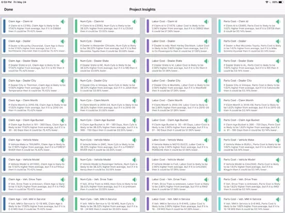Play audio for Labor Cost - Dealer card
Viewport: 285px width, 213px height.
(x=207, y=42)
